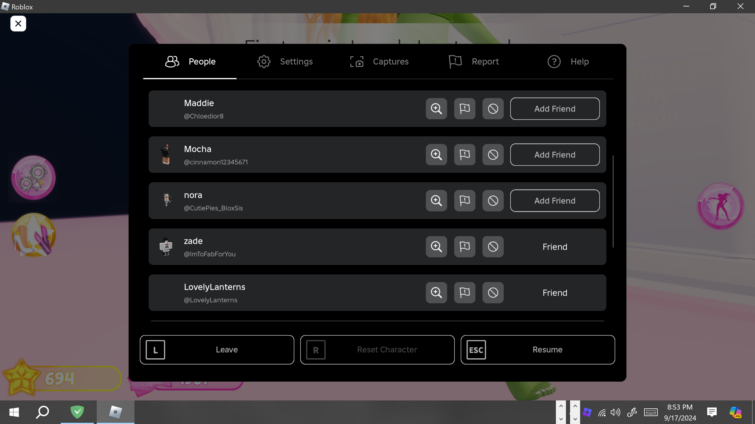Image resolution: width=755 pixels, height=424 pixels.
Task: Report Maddie using flag icon
Action: coord(465,109)
